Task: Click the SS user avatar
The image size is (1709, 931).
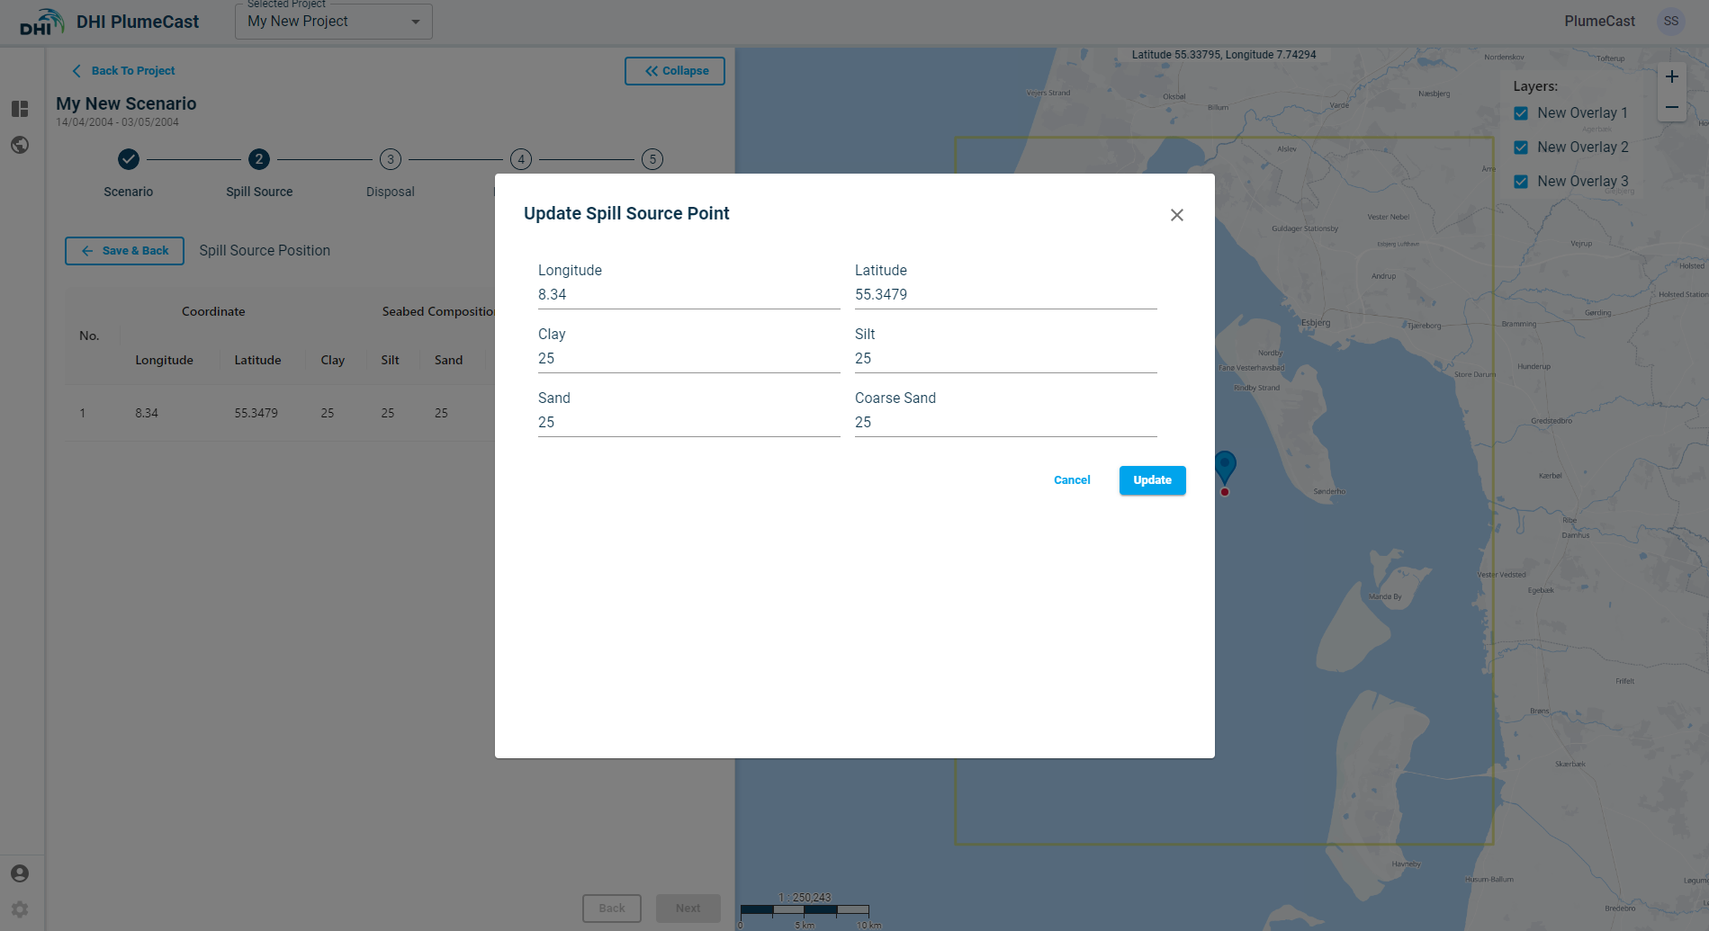Action: pos(1670,22)
